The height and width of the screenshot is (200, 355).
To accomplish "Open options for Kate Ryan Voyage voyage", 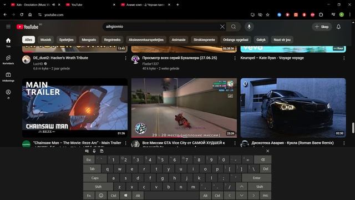I will pos(344,58).
